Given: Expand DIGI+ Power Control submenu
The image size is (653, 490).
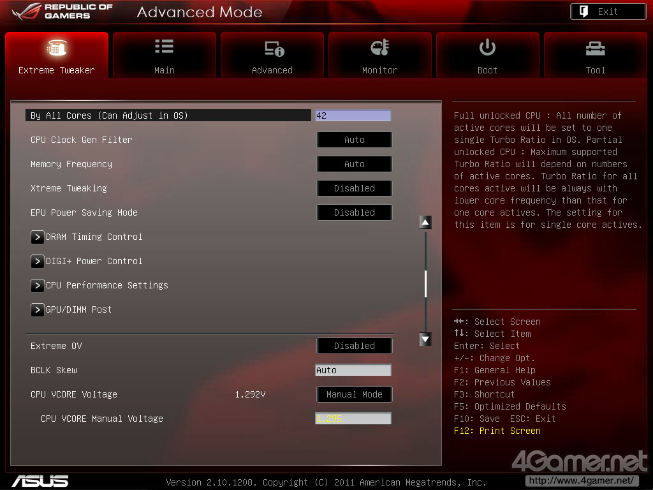Looking at the screenshot, I should pos(38,261).
